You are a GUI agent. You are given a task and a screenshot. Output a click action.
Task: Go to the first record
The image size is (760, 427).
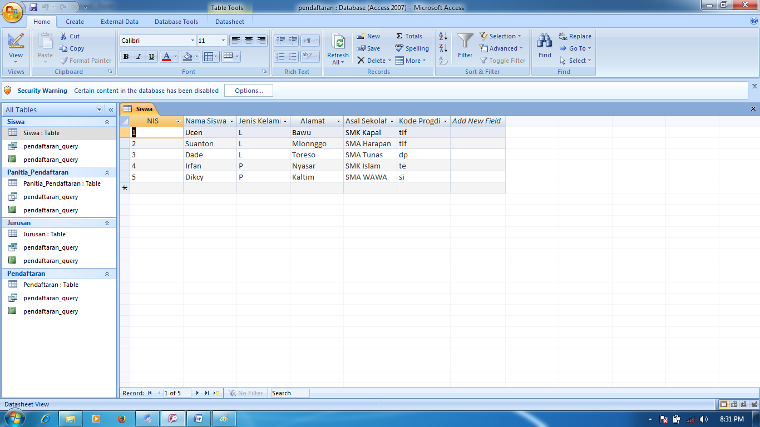[150, 393]
